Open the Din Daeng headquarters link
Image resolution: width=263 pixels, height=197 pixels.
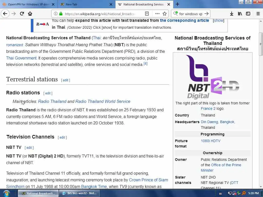coord(209,122)
